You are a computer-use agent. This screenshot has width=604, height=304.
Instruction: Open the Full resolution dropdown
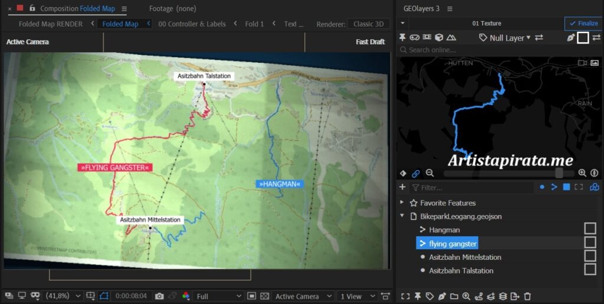218,296
